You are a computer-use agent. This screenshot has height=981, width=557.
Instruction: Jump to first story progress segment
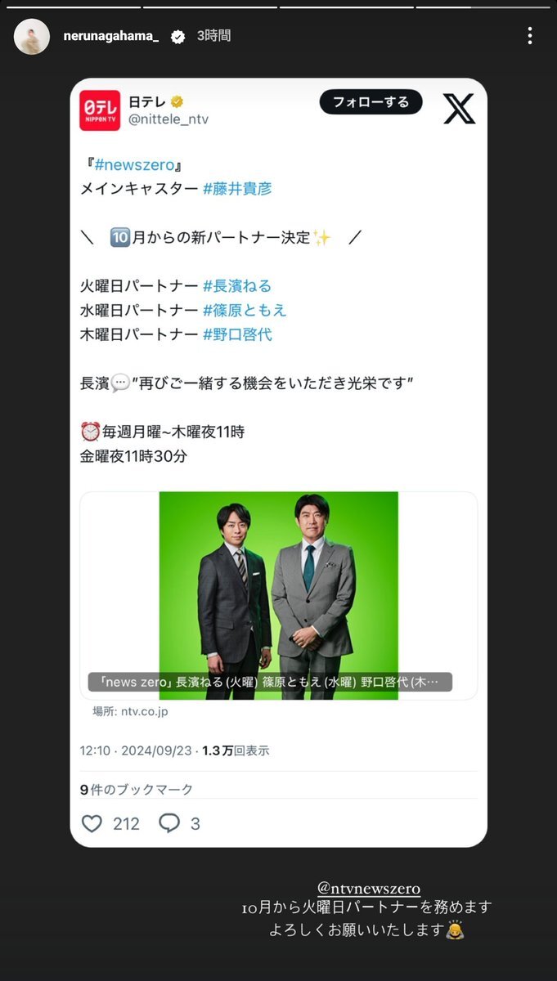(x=70, y=7)
